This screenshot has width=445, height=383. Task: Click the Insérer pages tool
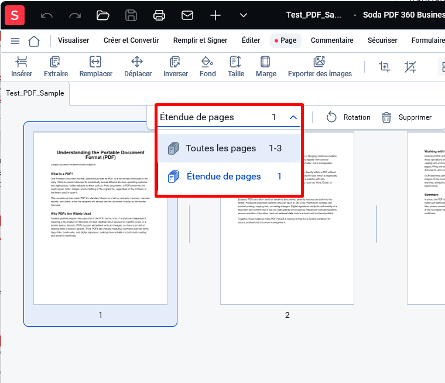click(x=22, y=67)
